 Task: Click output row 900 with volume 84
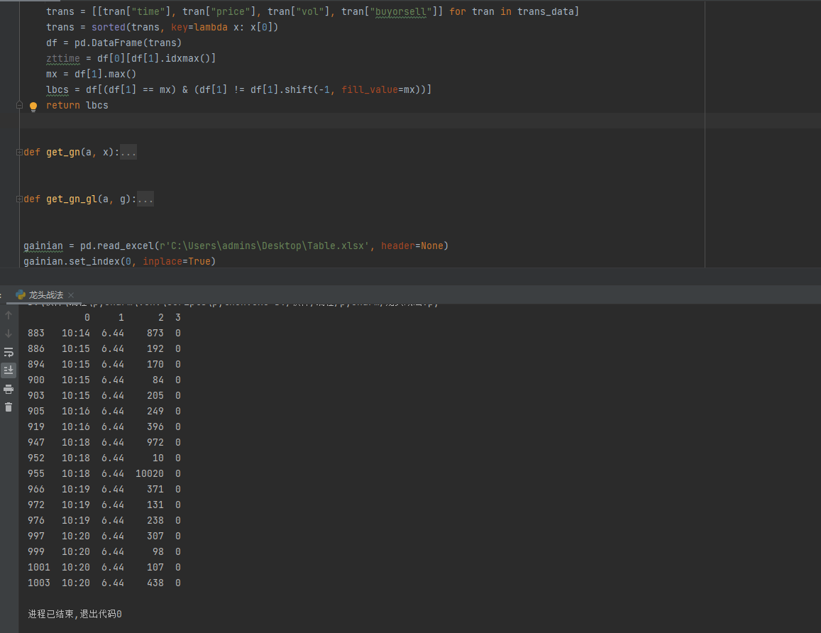pyautogui.click(x=104, y=380)
